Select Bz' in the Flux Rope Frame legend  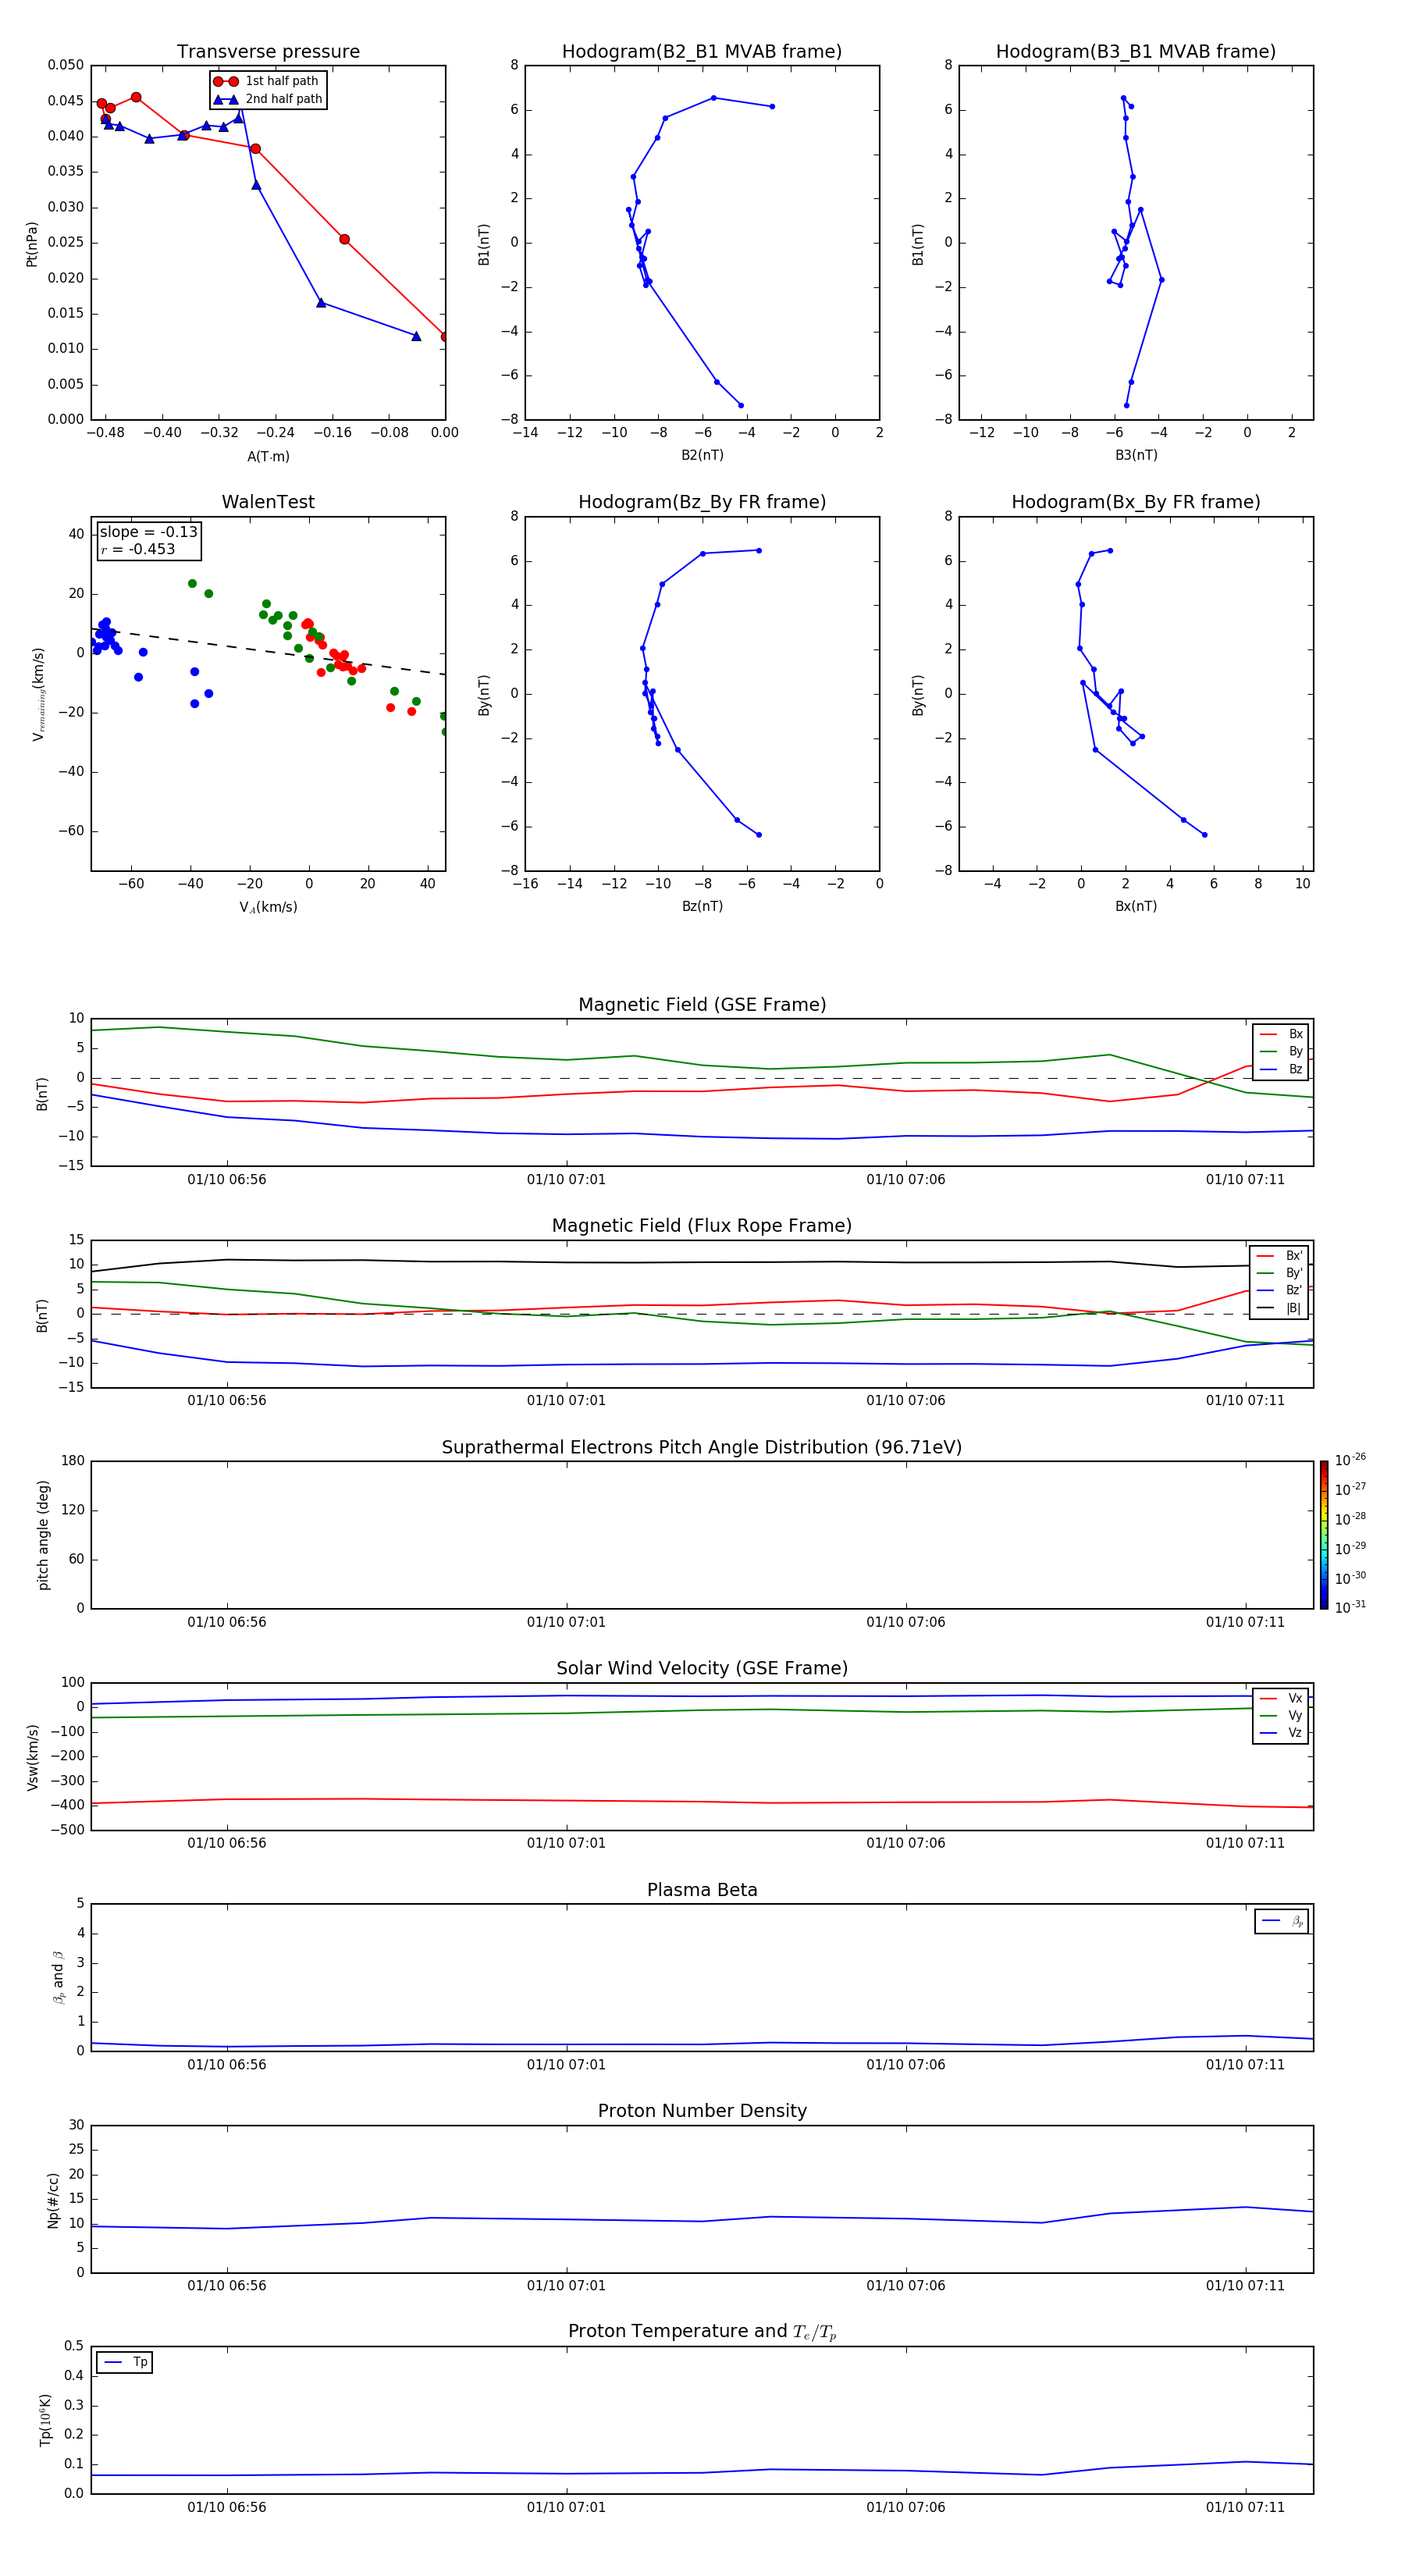(1279, 1290)
